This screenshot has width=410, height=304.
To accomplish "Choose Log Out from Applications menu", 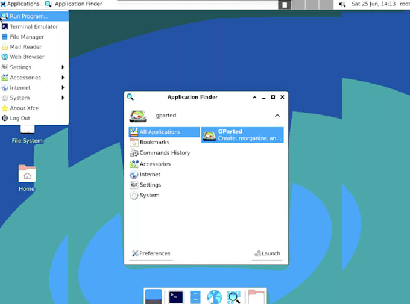I will 34,119.
